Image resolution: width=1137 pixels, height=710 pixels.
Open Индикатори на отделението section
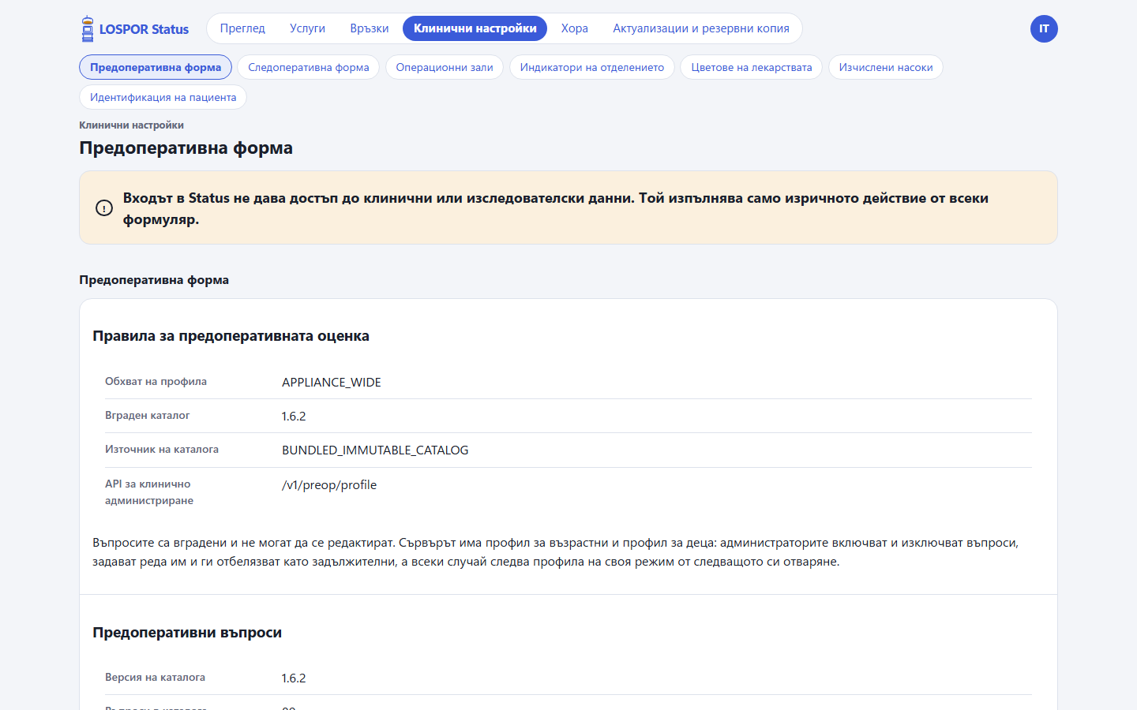pyautogui.click(x=592, y=67)
